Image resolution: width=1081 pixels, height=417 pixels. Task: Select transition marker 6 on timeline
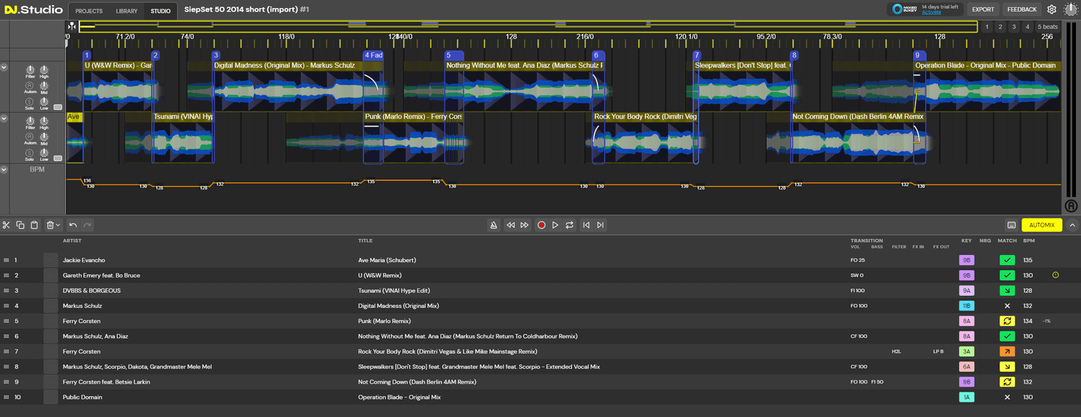click(x=597, y=55)
